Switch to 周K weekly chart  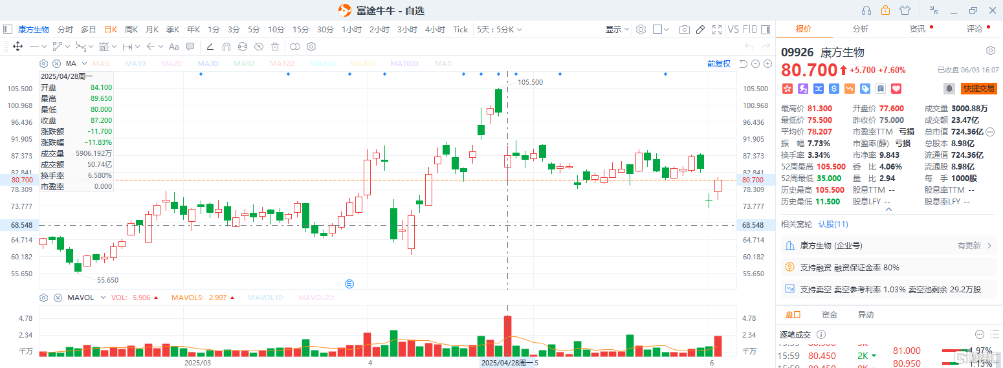(x=131, y=29)
